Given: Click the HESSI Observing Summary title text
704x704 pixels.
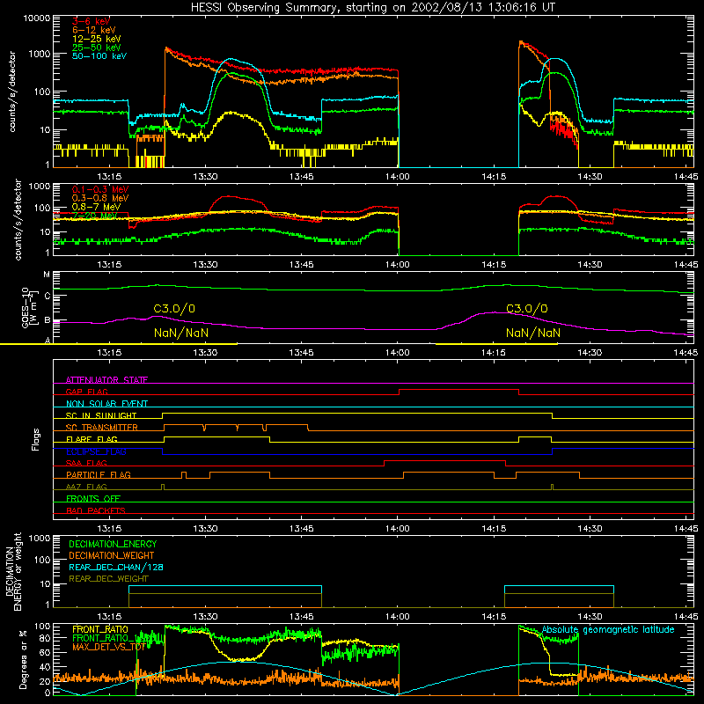Looking at the screenshot, I should (372, 8).
